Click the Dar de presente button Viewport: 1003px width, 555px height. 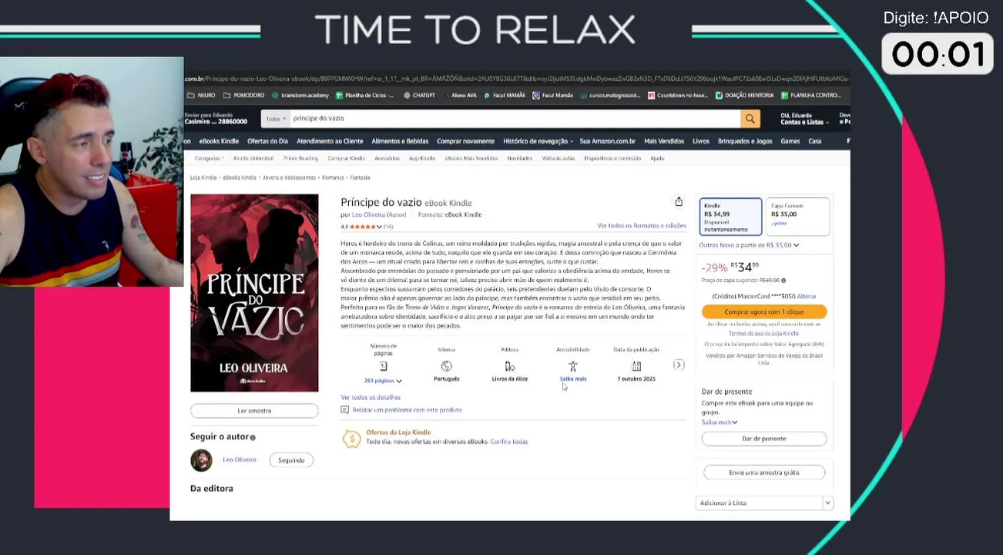[764, 439]
